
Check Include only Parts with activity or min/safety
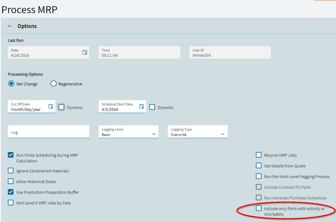[259, 208]
